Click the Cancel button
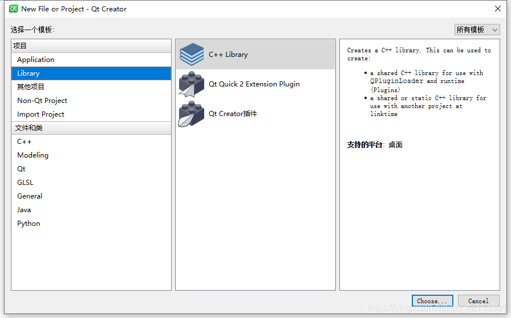 (478, 301)
